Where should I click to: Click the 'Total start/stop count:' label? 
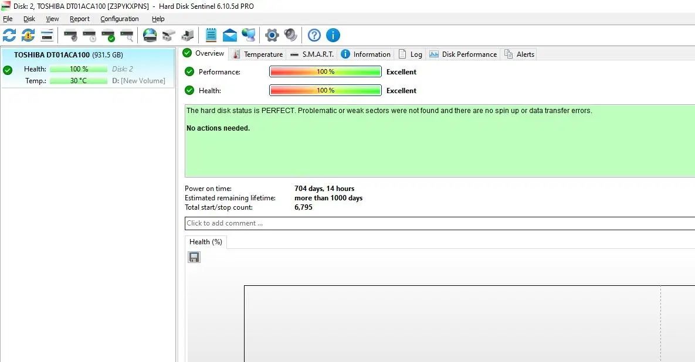tap(219, 207)
